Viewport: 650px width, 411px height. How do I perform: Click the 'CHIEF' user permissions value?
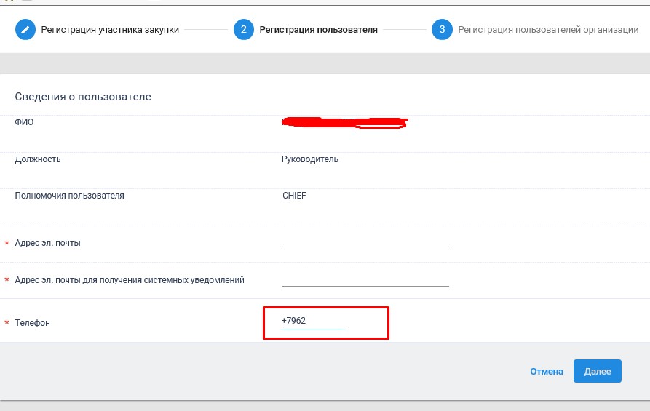[294, 196]
